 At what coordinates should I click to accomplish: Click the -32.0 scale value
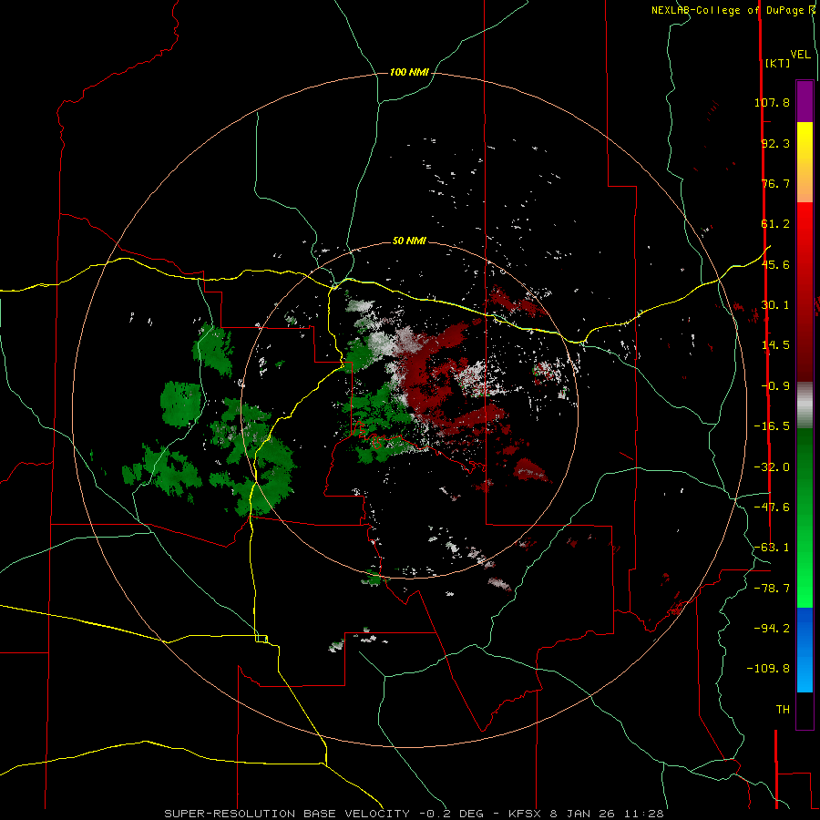pyautogui.click(x=772, y=467)
